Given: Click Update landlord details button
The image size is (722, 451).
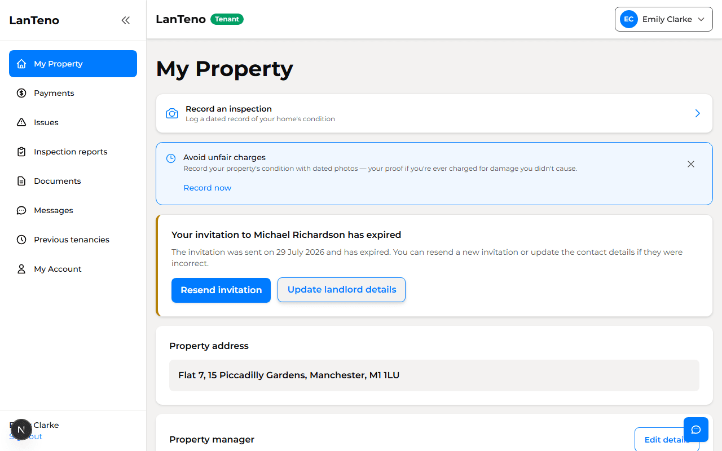Looking at the screenshot, I should click(341, 290).
